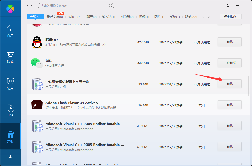Click 3天内使用过 status for 腾讯QQ
Viewport: 252px width, 166px height.
pos(201,42)
